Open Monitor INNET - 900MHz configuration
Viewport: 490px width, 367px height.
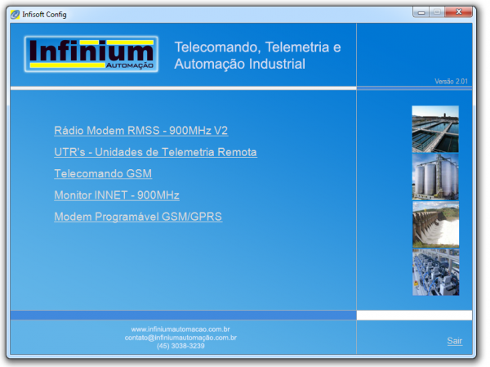pos(116,195)
